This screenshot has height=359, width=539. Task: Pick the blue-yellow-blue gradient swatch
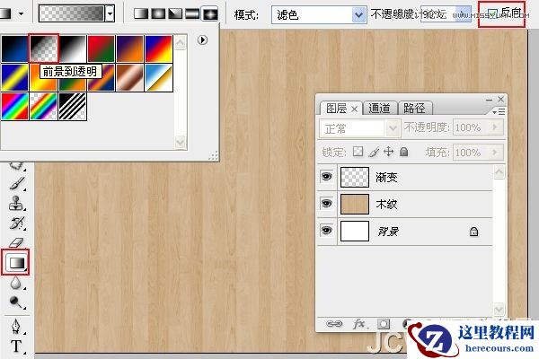pyautogui.click(x=14, y=78)
